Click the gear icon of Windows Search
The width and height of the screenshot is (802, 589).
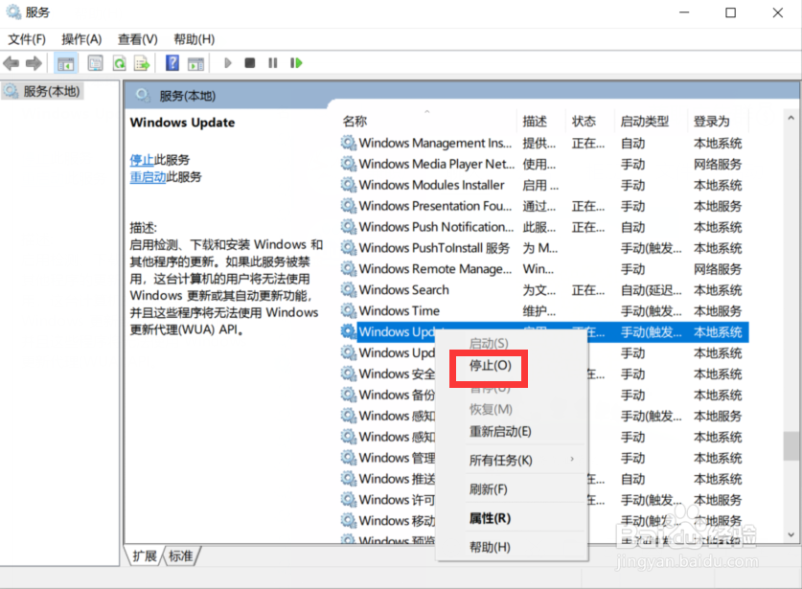349,289
